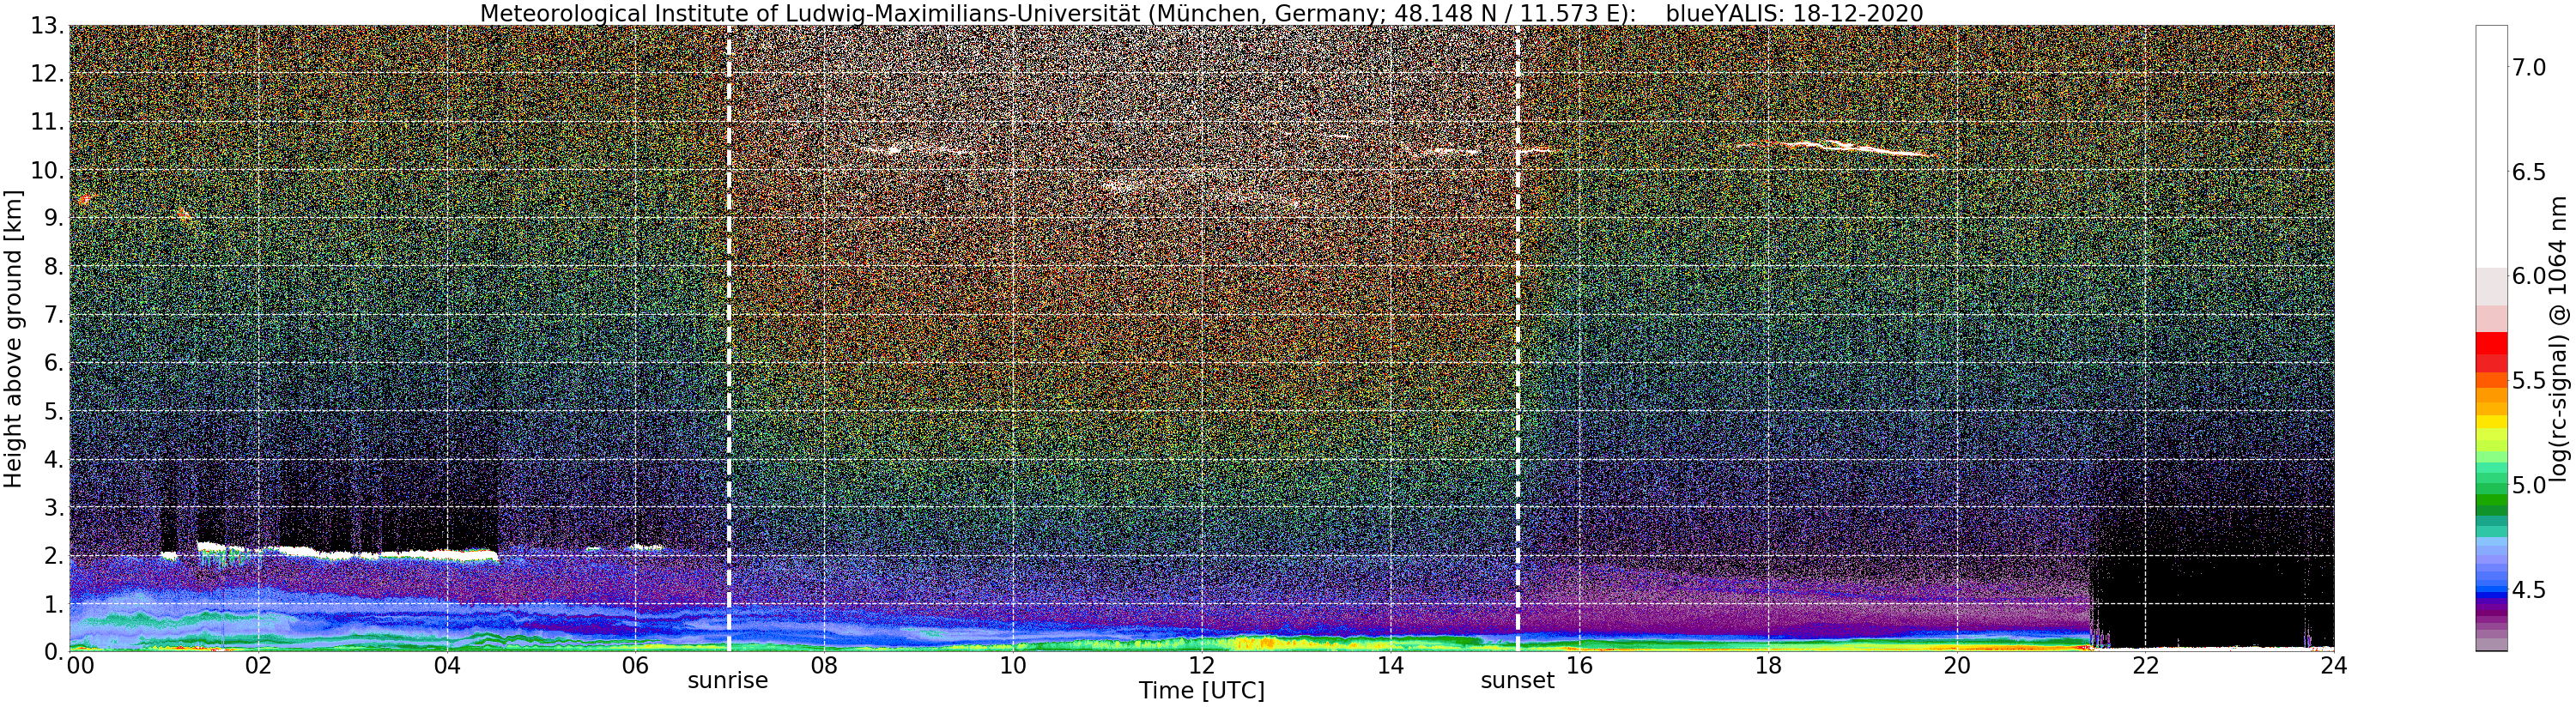Click the colorbar tick label 7.0
Viewport: 2576px width, 707px height.
point(2529,67)
